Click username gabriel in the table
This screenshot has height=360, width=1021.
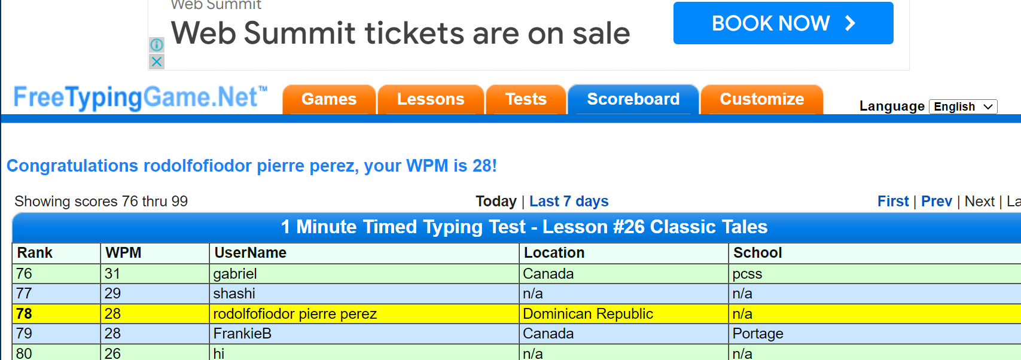(x=235, y=274)
